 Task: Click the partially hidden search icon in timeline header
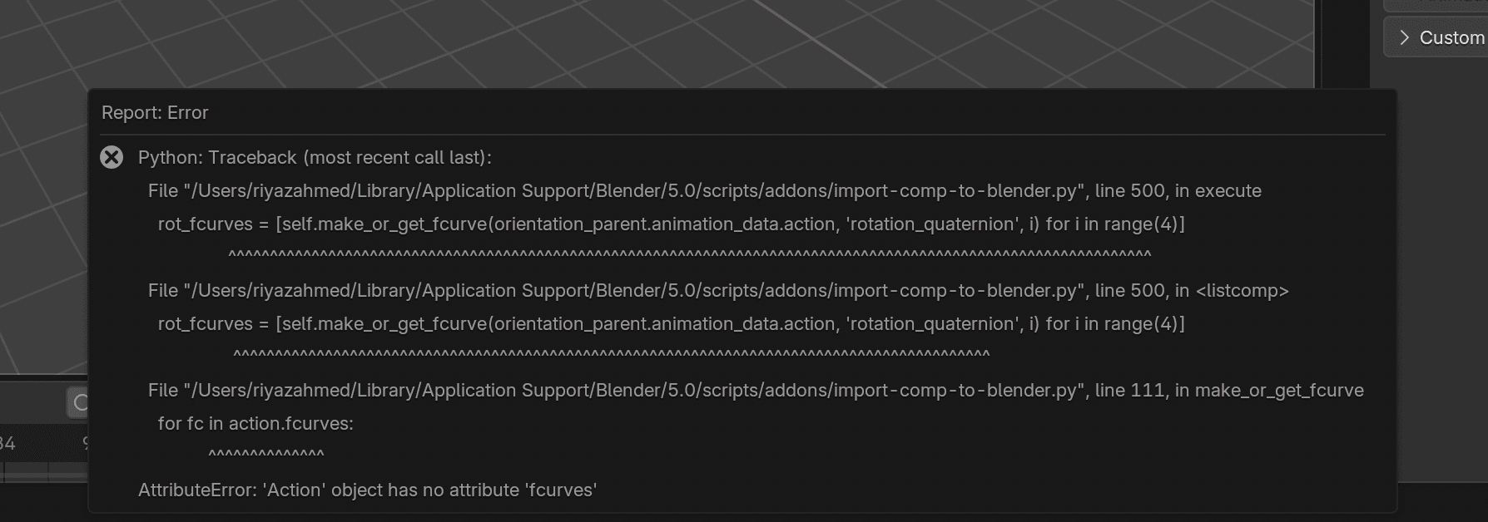tap(79, 403)
